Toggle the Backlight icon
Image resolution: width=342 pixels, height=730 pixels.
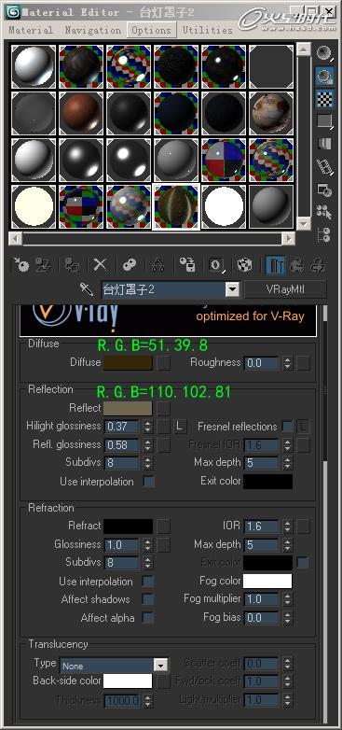(324, 76)
